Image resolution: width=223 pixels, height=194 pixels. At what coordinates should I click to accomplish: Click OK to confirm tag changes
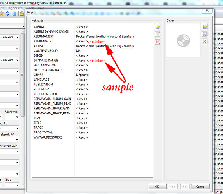tap(157, 187)
